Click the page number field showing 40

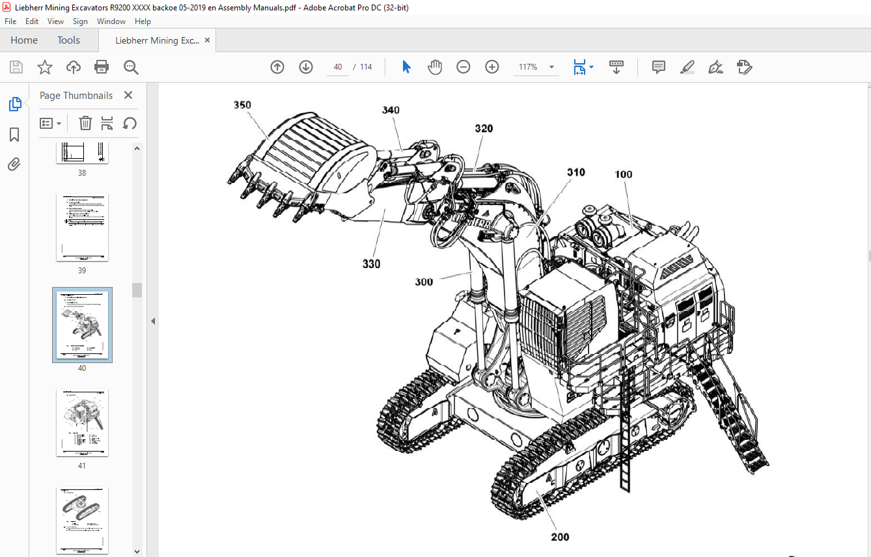click(x=337, y=67)
